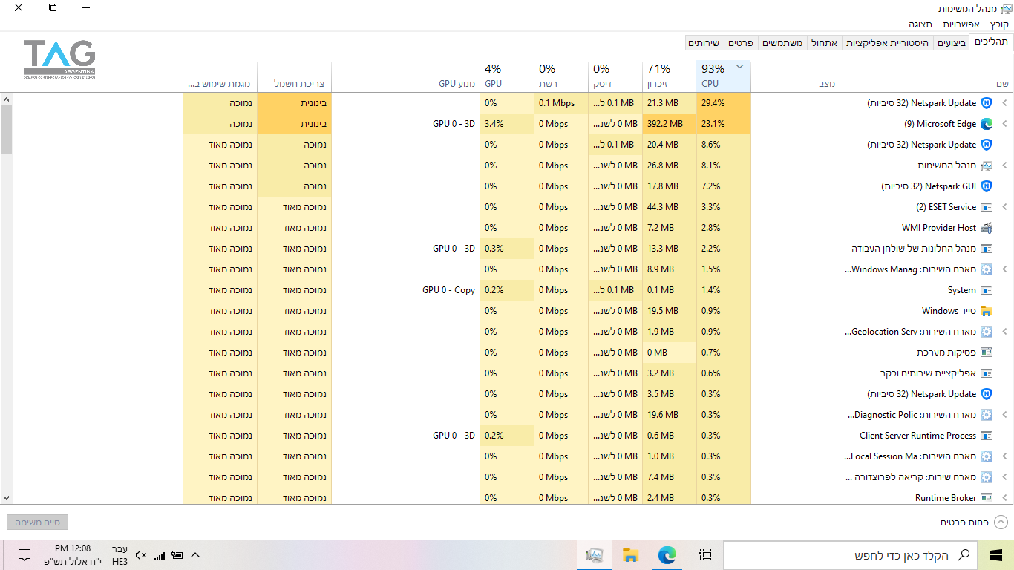Click the WMI Provider Host icon
Screen dimensions: 1014x570
987,228
